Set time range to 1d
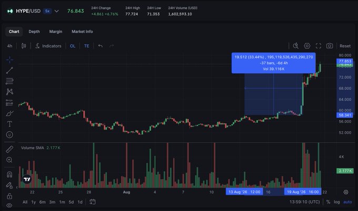 tap(80, 202)
